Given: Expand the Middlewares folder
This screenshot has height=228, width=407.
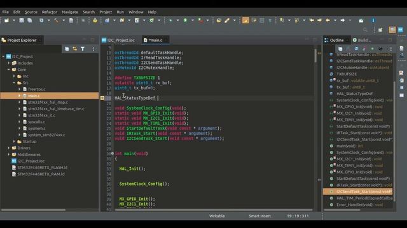Looking at the screenshot, I should 8,155.
